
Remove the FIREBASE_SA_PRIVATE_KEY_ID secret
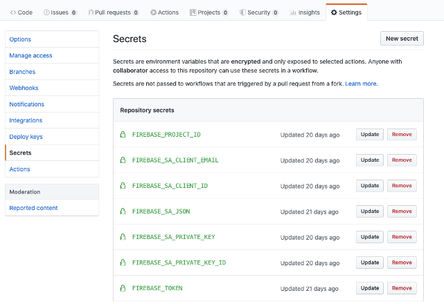(x=402, y=263)
